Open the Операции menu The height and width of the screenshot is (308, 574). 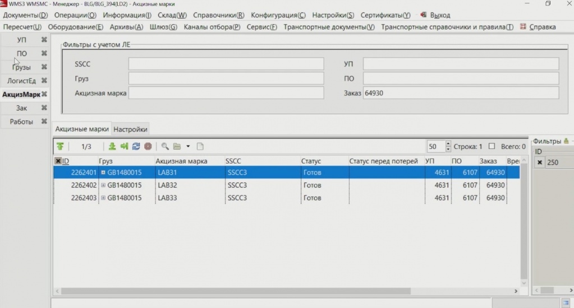[x=75, y=15]
